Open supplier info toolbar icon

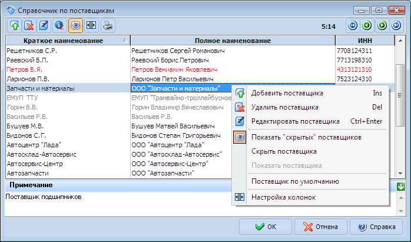click(59, 25)
